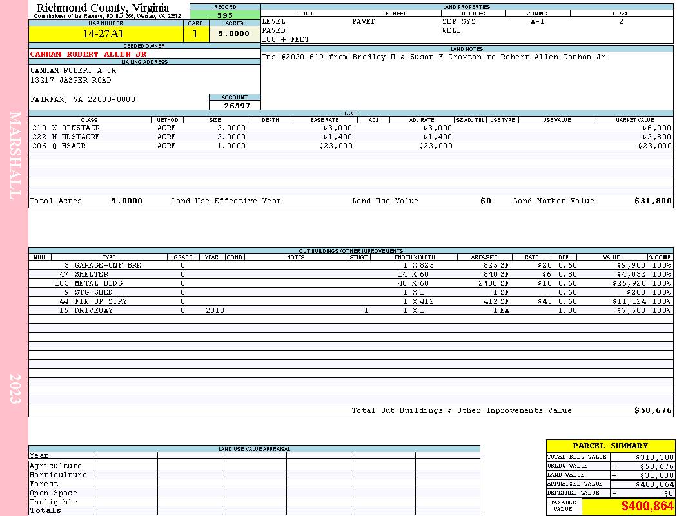Click the BASE RATE column header
The width and height of the screenshot is (677, 516).
[325, 120]
